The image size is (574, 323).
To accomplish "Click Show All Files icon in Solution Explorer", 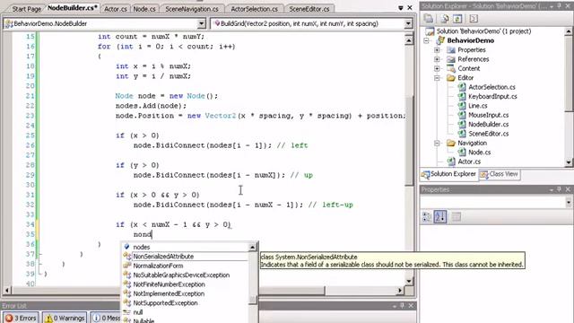I will coord(445,18).
